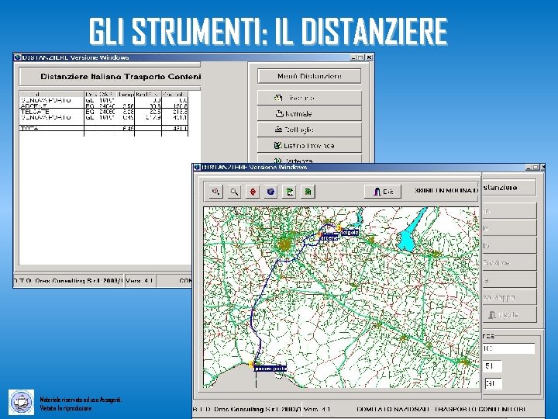Click the first button under Menù Distanziere
Image resolution: width=558 pixels, height=419 pixels.
(309, 98)
